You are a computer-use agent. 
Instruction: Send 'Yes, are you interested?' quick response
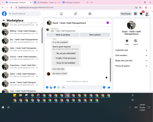pyautogui.click(x=66, y=53)
